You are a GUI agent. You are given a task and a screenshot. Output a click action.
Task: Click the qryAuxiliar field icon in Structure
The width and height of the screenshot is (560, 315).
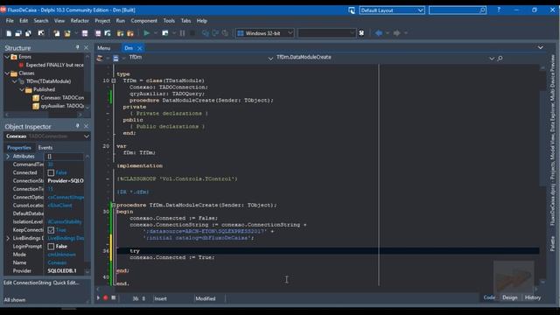[36, 106]
